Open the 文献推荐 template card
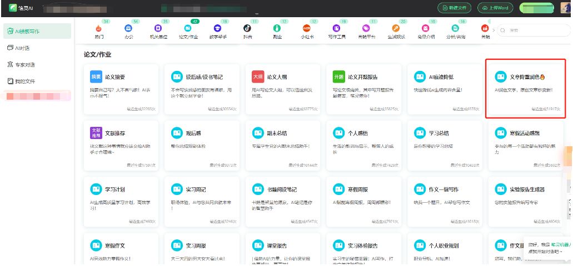Screen dimensions: 573x267 (121, 146)
